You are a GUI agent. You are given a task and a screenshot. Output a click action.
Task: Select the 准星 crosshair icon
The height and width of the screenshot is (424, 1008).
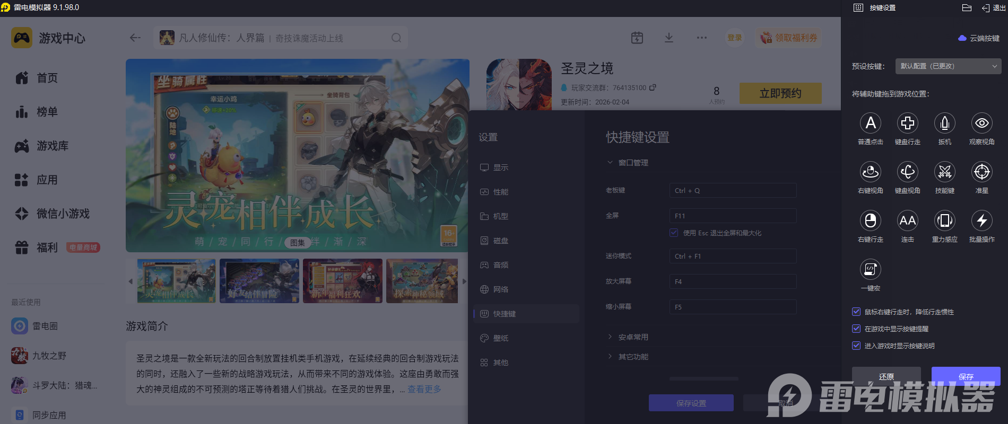(982, 172)
